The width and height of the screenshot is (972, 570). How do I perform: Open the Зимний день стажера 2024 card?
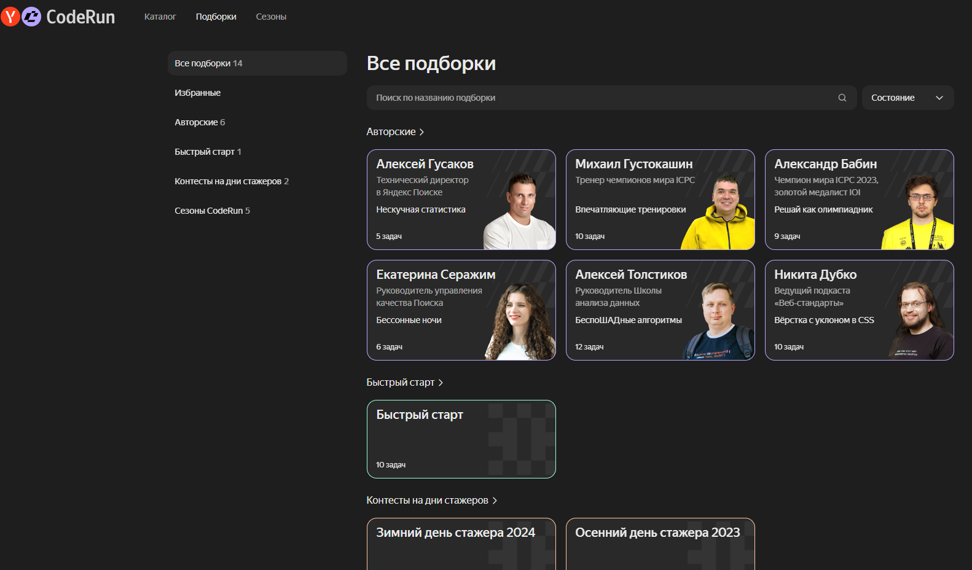coord(461,544)
